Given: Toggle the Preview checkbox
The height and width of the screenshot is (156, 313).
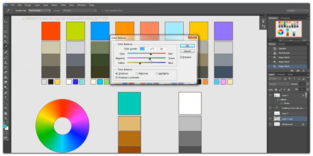Looking at the screenshot, I should [181, 57].
